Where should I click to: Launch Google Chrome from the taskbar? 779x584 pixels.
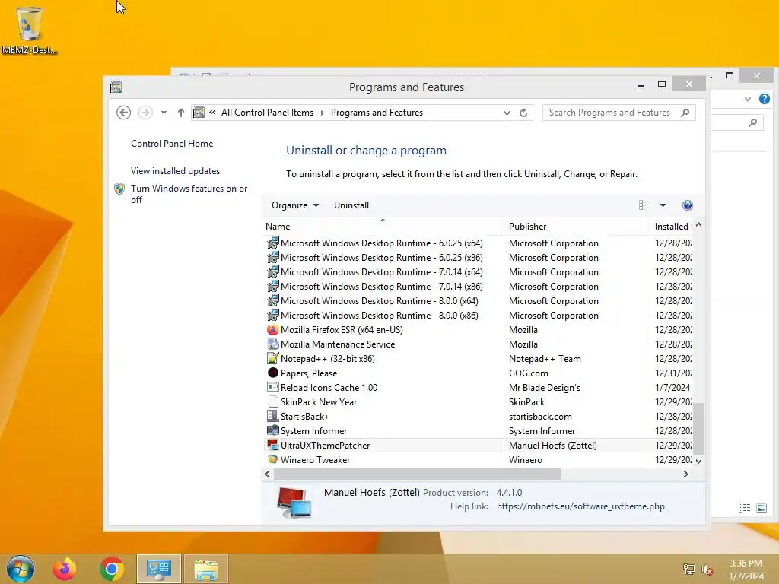(112, 569)
